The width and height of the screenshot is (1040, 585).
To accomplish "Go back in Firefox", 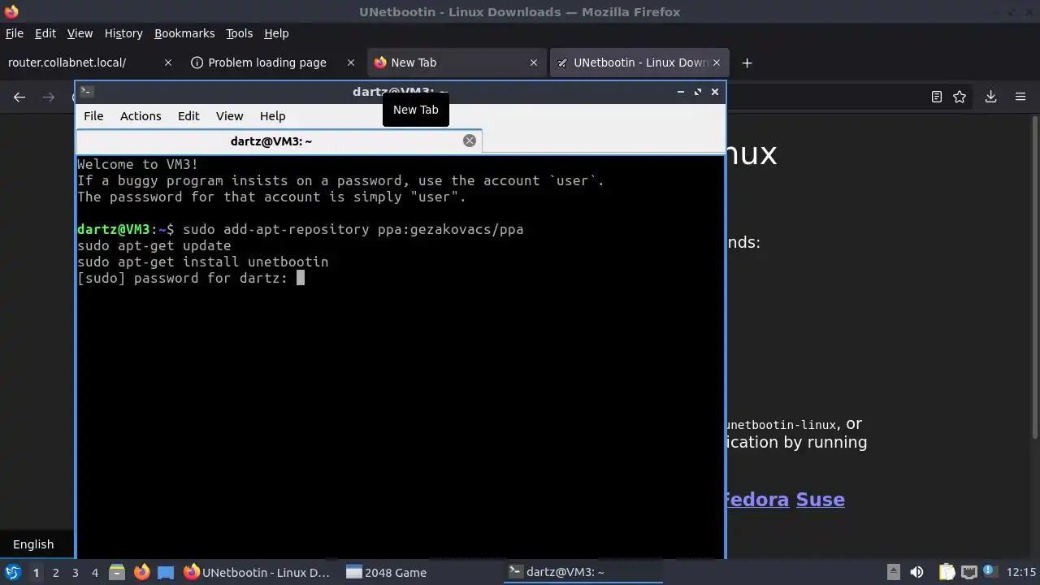I will (x=19, y=97).
